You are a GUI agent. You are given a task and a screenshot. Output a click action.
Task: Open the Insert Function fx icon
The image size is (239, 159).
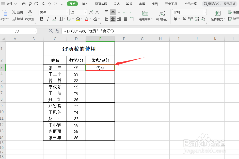(58, 31)
